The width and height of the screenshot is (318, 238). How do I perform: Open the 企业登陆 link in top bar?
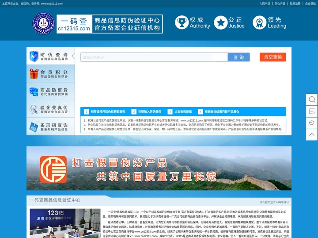[x=310, y=4]
